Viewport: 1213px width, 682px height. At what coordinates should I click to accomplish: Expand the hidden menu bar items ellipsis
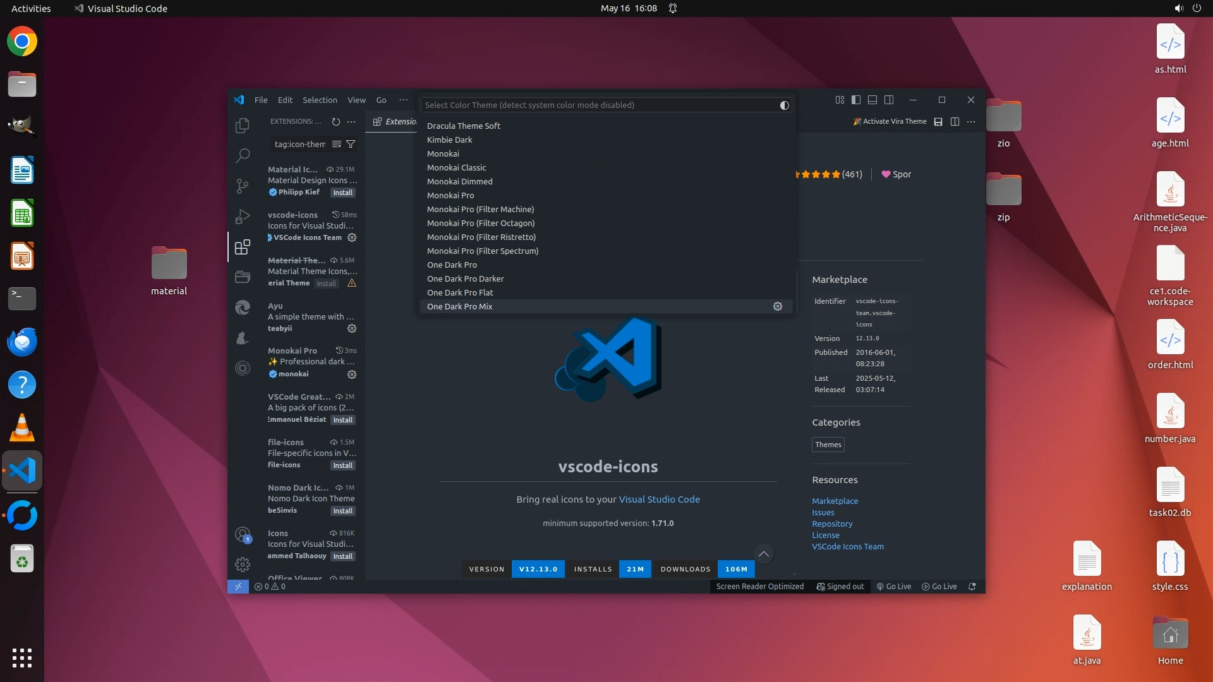pos(403,100)
